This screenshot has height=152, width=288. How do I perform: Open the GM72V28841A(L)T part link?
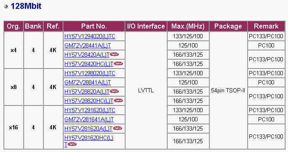pyautogui.click(x=88, y=82)
